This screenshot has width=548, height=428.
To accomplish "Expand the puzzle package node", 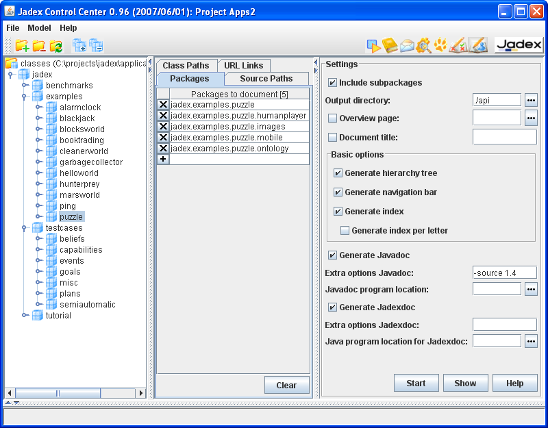I will [39, 216].
